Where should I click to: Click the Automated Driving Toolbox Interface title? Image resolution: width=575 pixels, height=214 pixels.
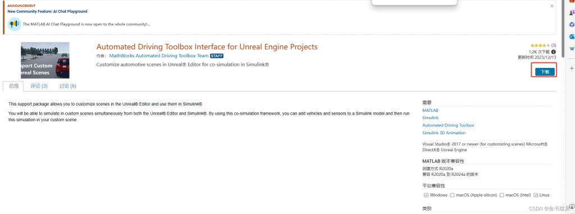pos(207,47)
